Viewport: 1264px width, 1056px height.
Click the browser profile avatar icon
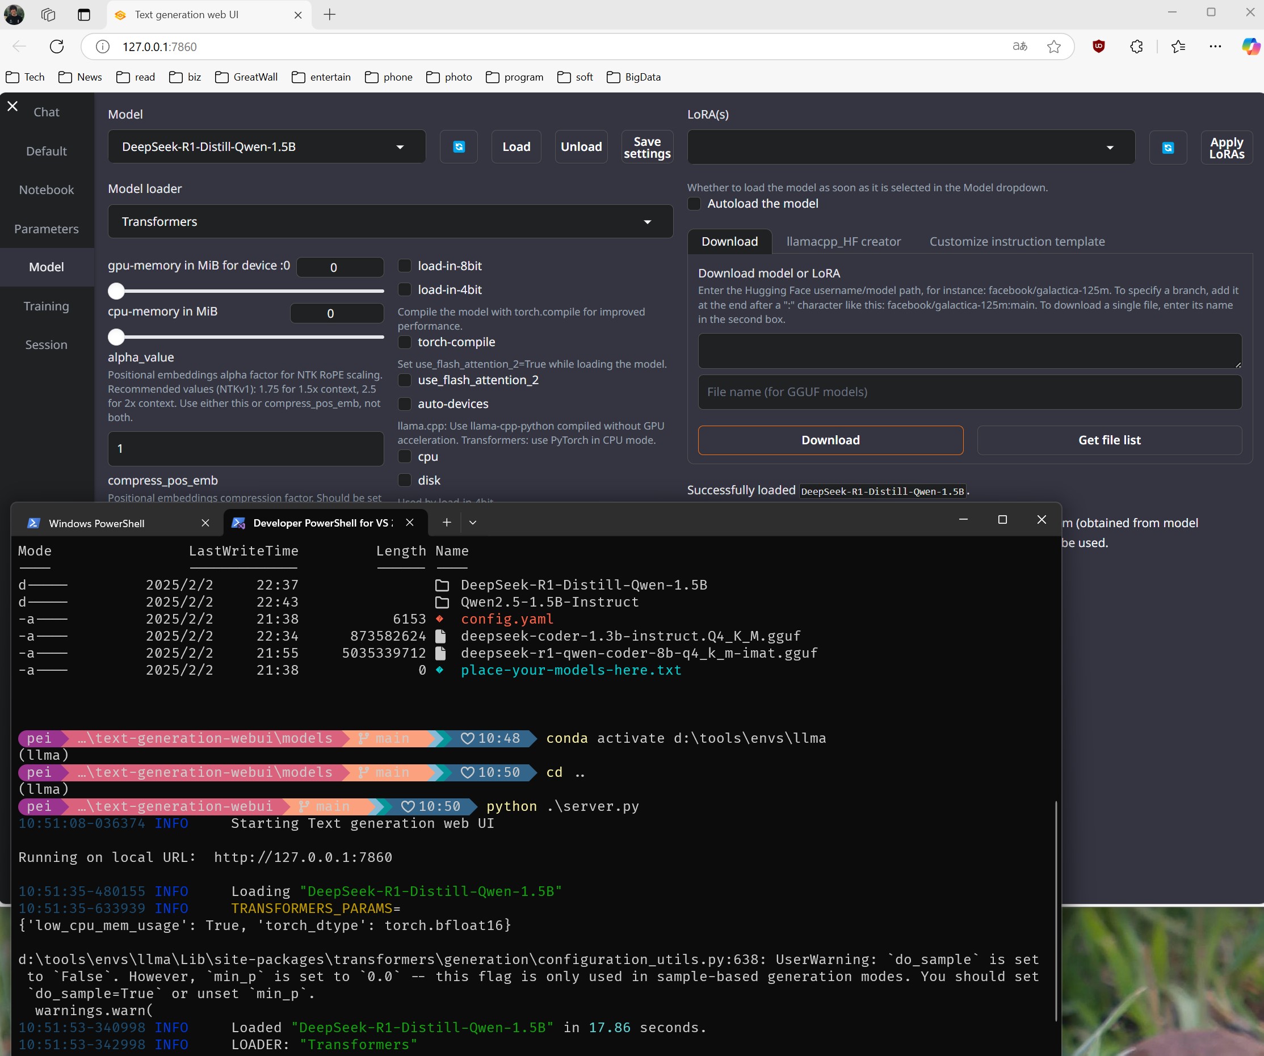[14, 14]
